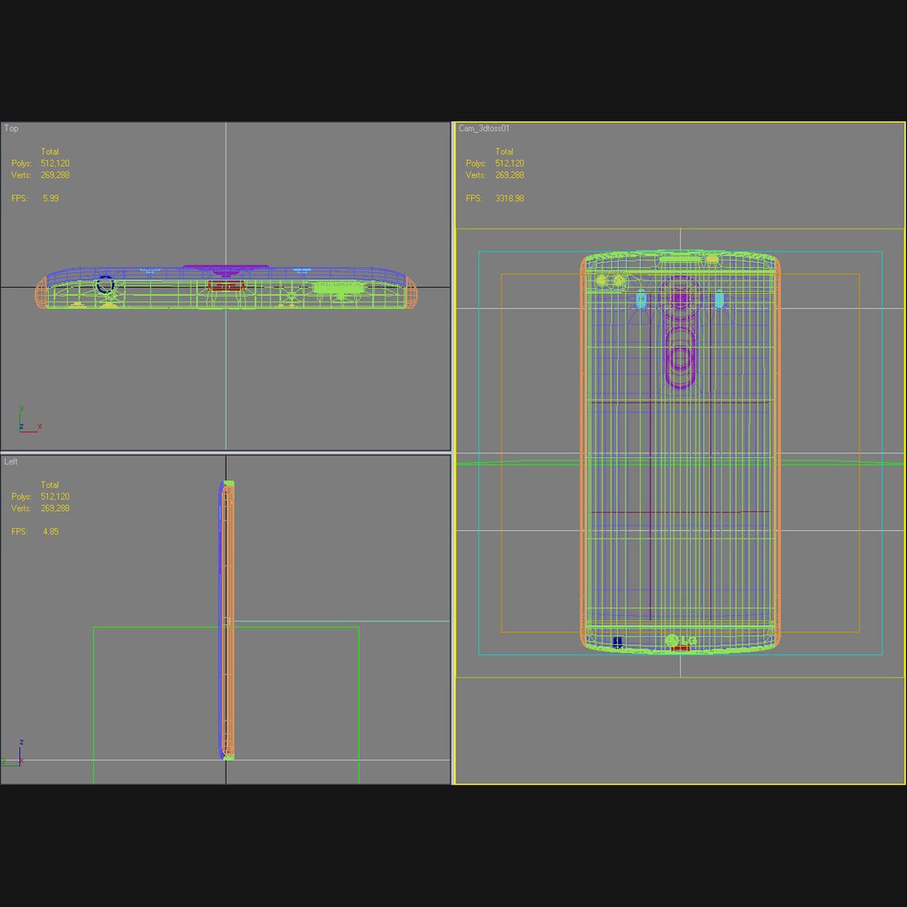The image size is (907, 907).
Task: Open the Left viewport label menu
Action: pos(11,462)
